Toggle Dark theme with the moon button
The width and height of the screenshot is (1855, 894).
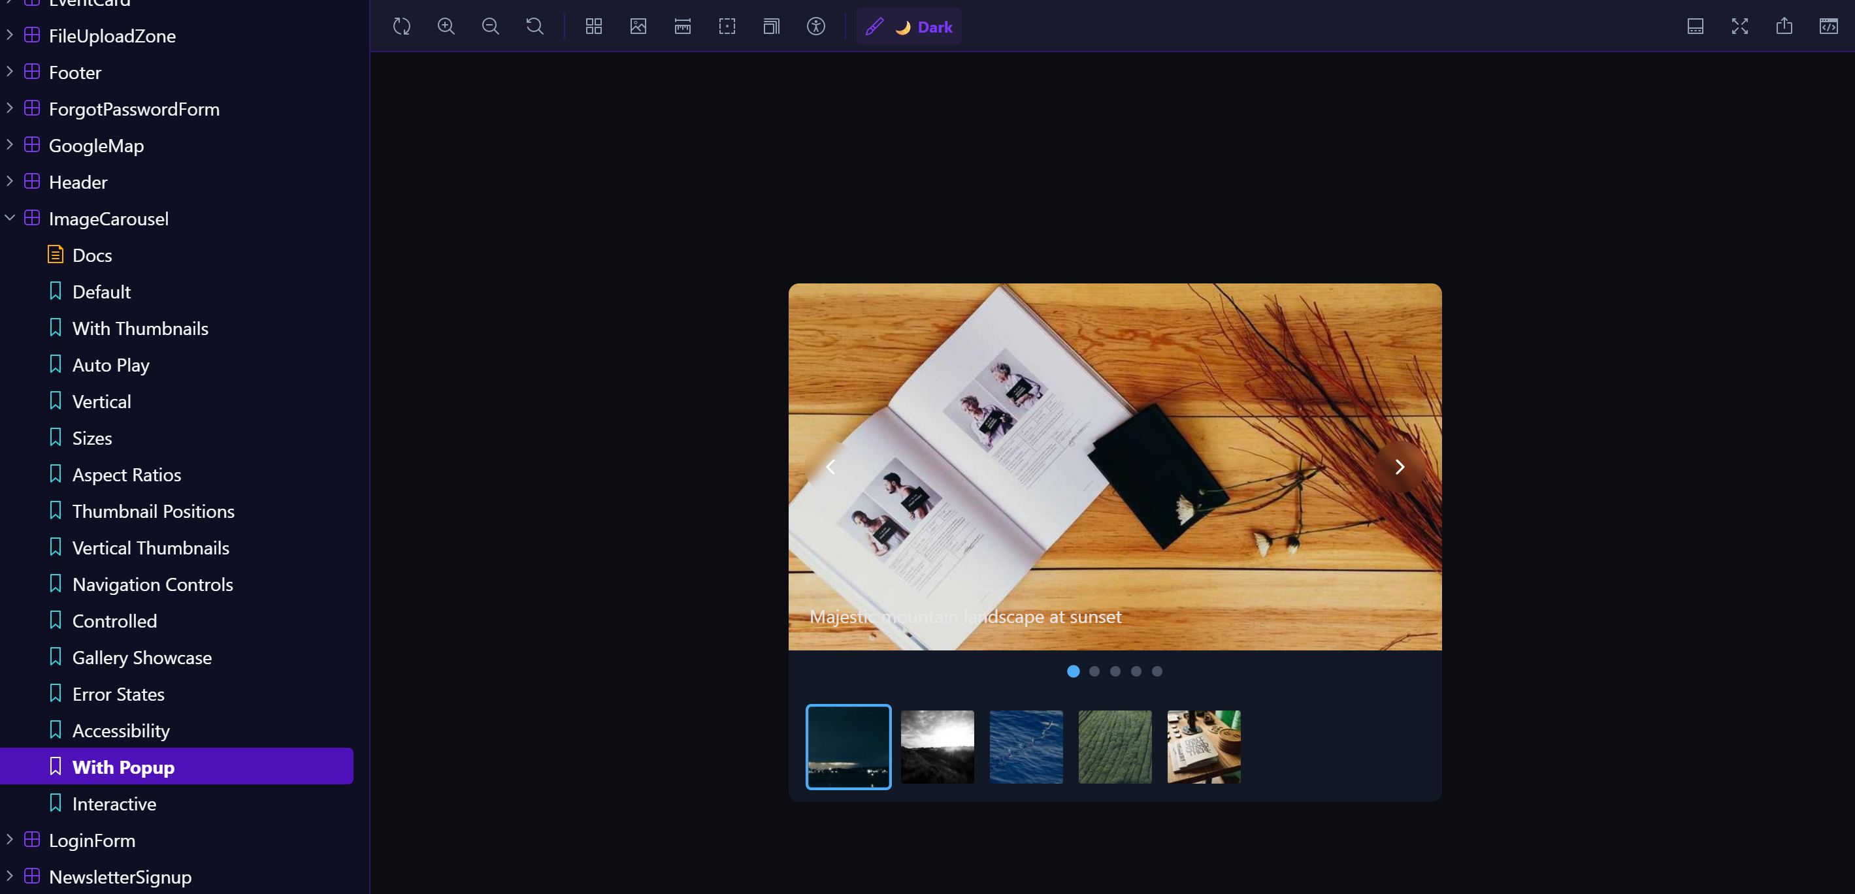902,27
